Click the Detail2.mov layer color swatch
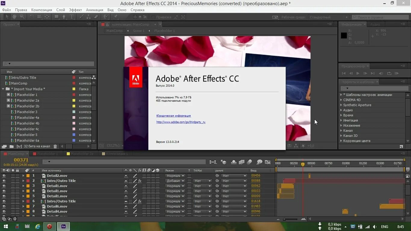Screen dimensions: 411x231 (x=28, y=176)
